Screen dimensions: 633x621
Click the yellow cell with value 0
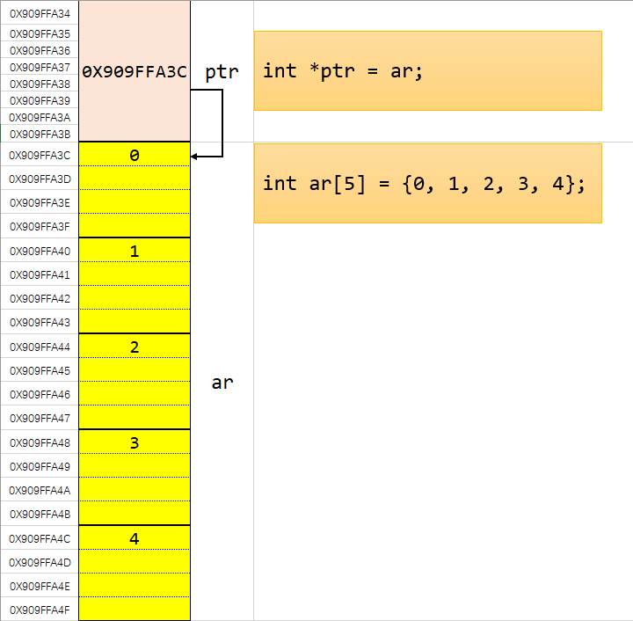(135, 155)
